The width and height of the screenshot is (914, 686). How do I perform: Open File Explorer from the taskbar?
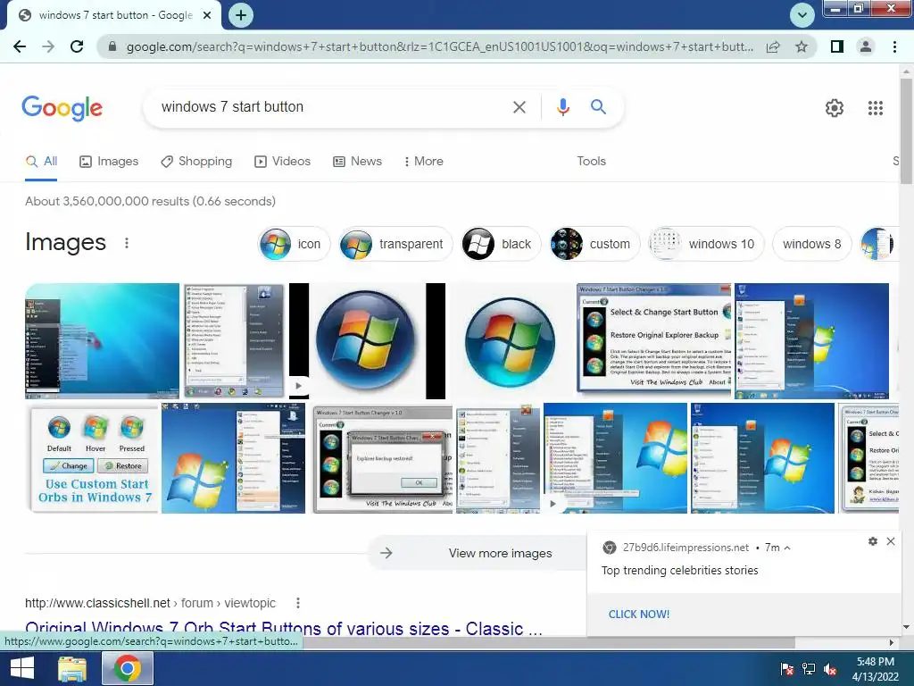click(72, 669)
